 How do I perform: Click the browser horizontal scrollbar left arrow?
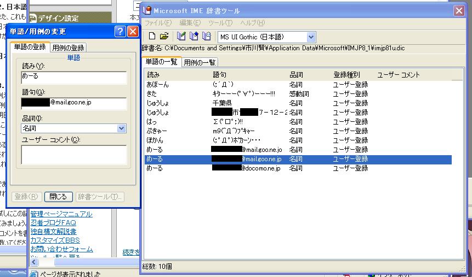click(34, 262)
